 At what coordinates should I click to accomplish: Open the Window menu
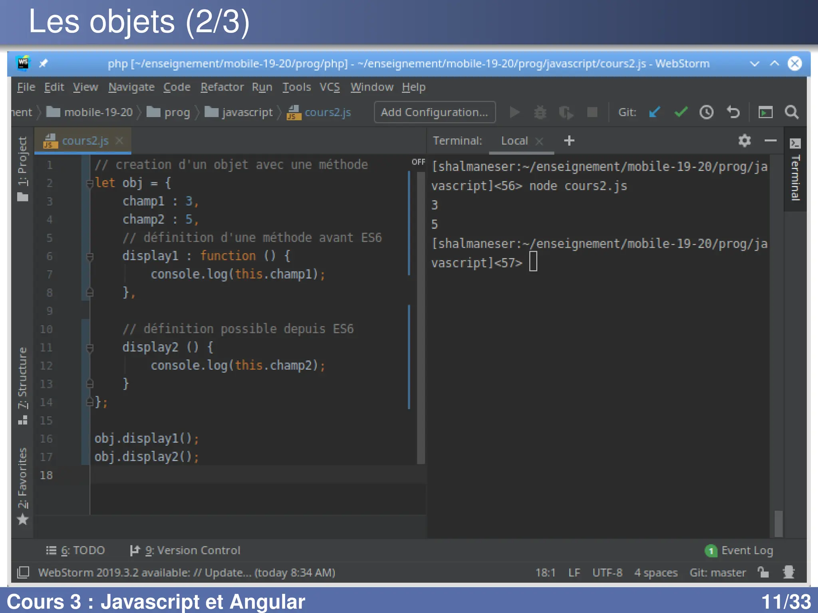click(372, 87)
